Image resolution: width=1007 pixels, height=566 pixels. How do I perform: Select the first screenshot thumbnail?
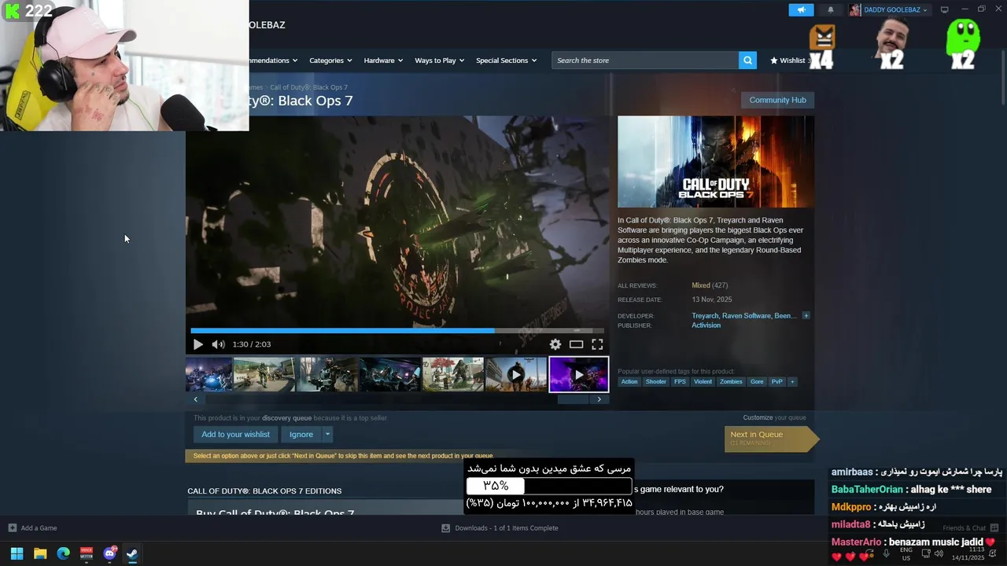(208, 374)
